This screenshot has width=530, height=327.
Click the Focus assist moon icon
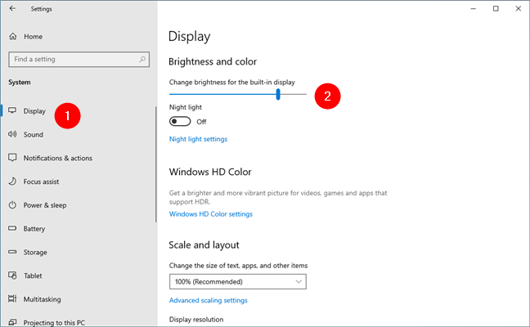point(12,181)
